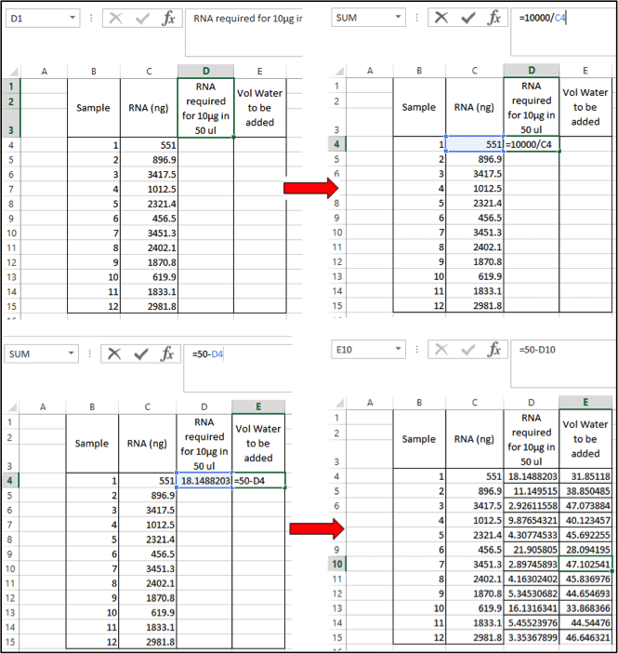Click the Insert Function fx icon in the bottom-right panel

pos(494,350)
